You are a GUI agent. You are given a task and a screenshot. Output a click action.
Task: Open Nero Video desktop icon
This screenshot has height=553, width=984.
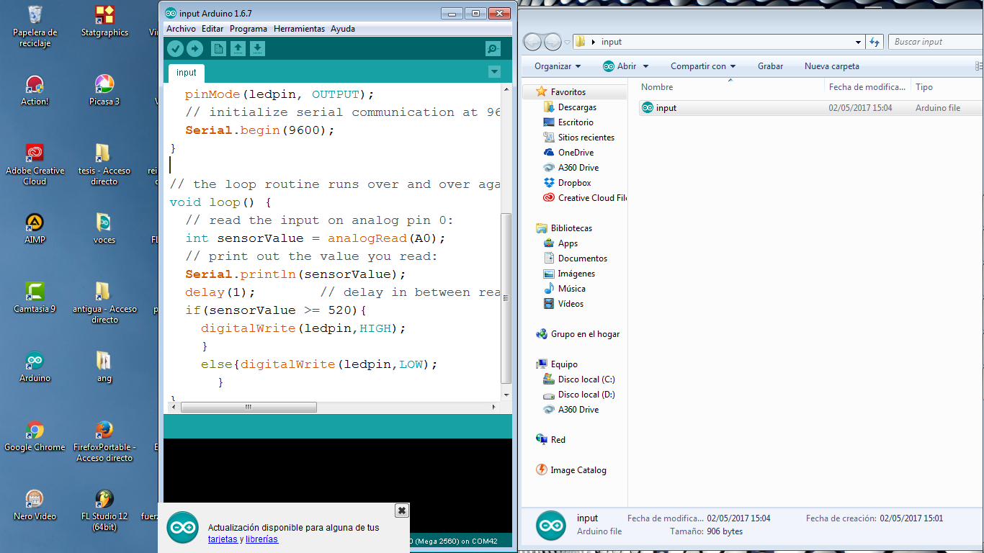click(35, 505)
